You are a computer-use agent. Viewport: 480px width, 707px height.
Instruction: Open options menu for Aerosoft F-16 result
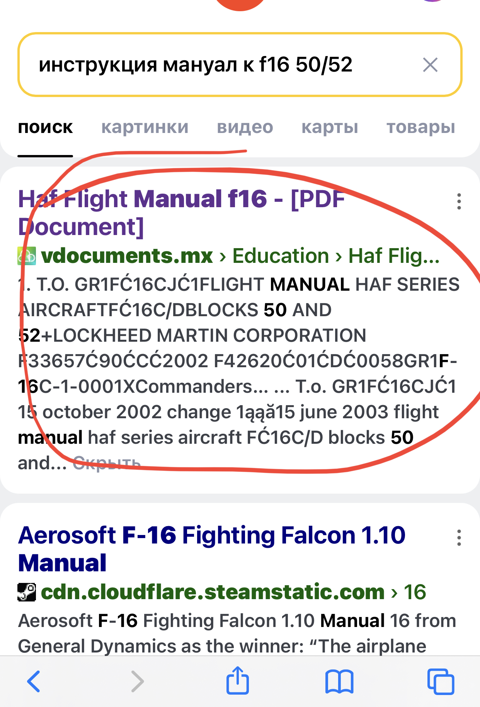pyautogui.click(x=459, y=538)
